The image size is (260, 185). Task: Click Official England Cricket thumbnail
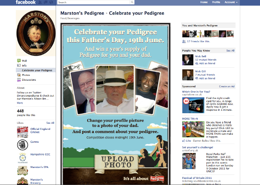click(x=23, y=132)
